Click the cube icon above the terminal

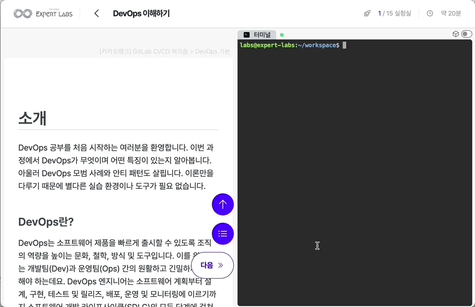click(x=455, y=34)
